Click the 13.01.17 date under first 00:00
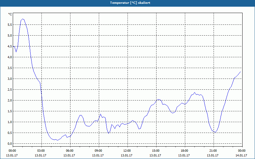 pyautogui.click(x=12, y=156)
